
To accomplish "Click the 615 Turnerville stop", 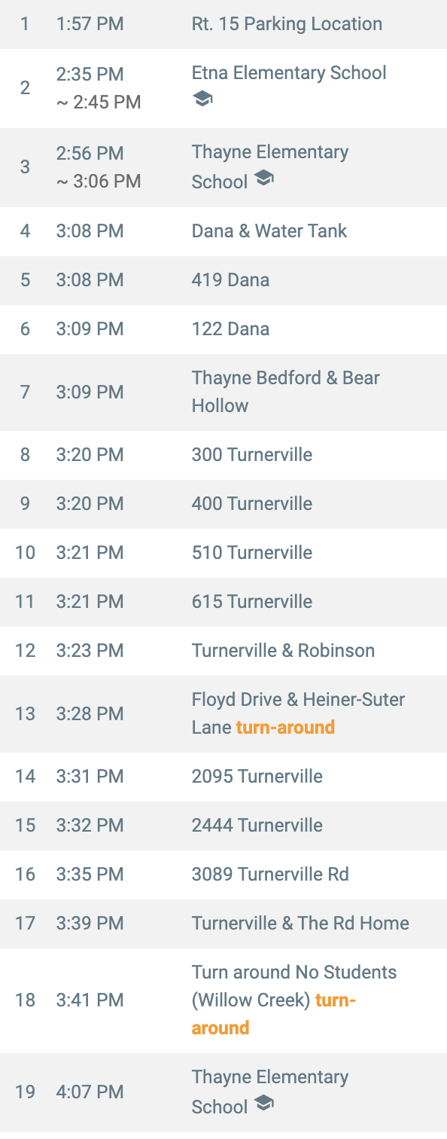I will 223,602.
